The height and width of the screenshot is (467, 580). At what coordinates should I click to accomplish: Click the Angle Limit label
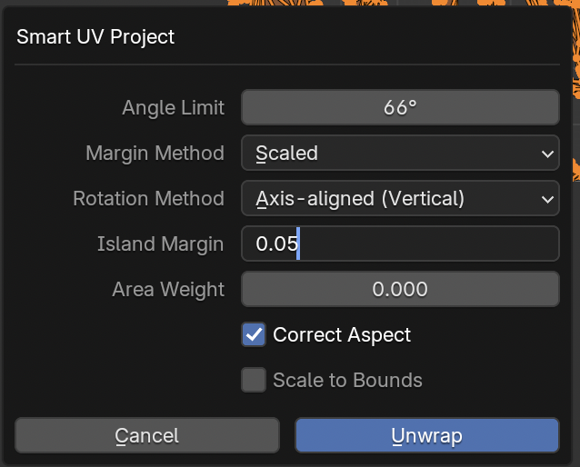173,108
